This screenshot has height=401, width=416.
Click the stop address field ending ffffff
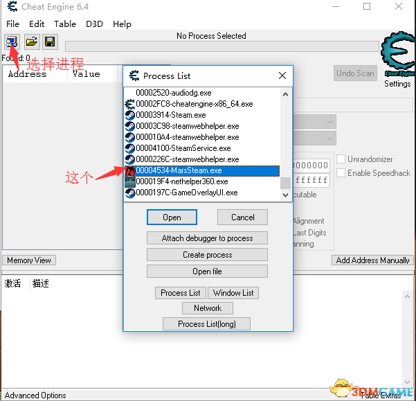click(311, 180)
